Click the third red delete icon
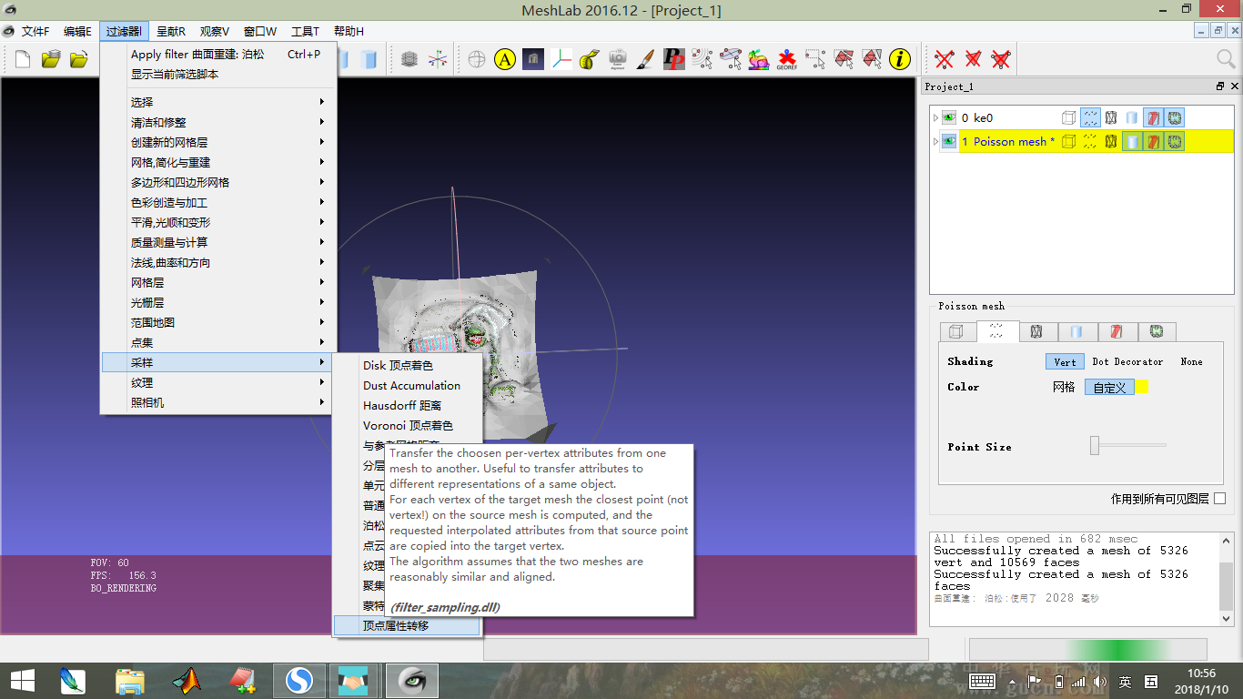Image resolution: width=1243 pixels, height=699 pixels. click(x=1001, y=59)
